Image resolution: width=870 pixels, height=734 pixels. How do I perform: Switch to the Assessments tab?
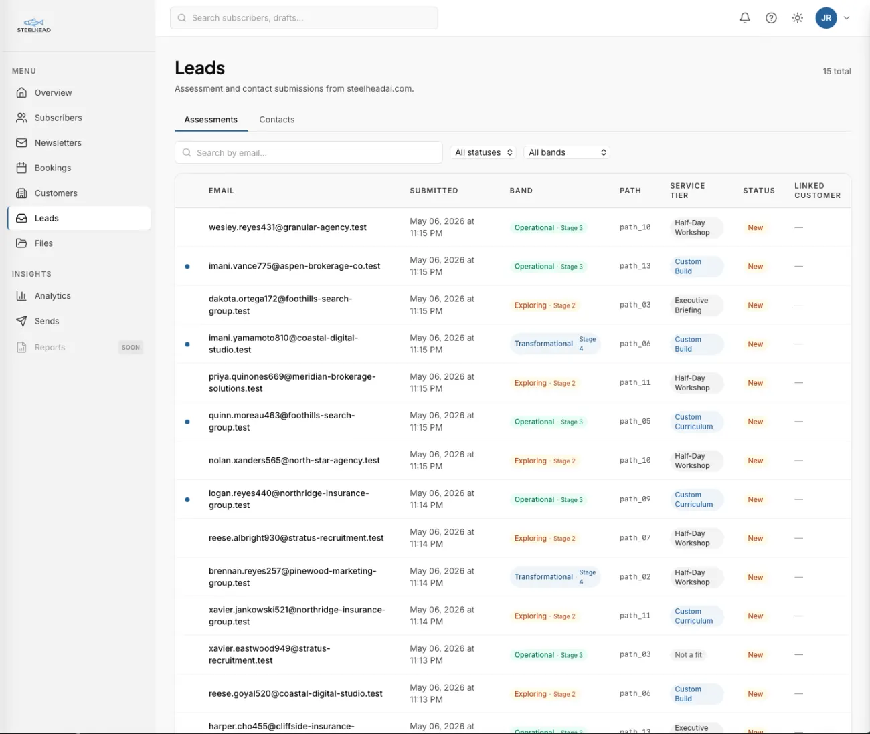(211, 120)
